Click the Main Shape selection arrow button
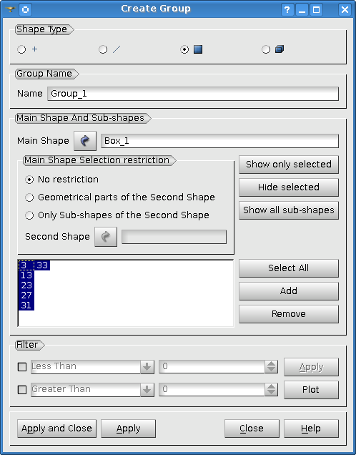 [x=85, y=141]
